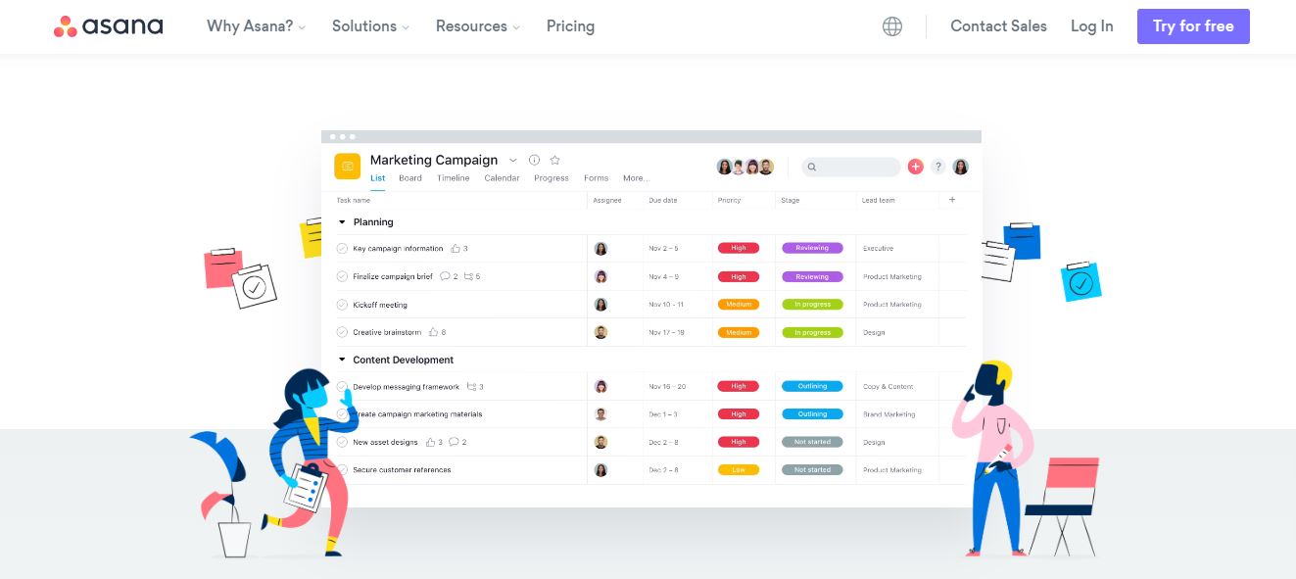1296x579 pixels.
Task: Click the search field in project header
Action: point(850,167)
